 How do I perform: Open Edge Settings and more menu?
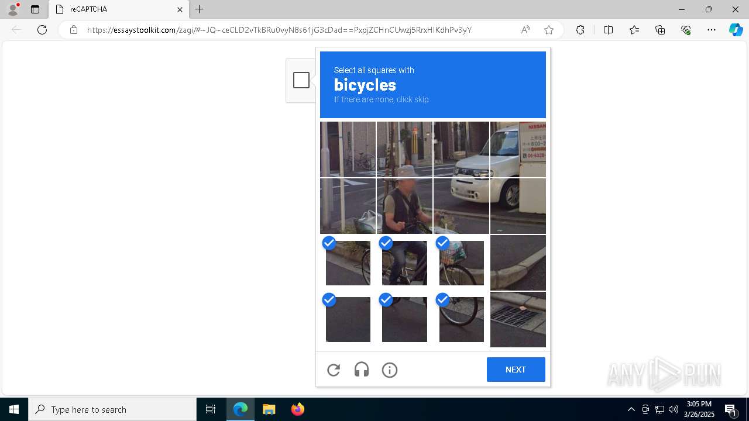712,30
